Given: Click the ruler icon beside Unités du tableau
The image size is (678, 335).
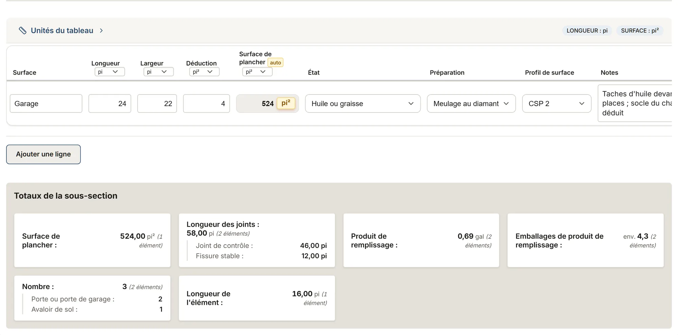Looking at the screenshot, I should 23,30.
